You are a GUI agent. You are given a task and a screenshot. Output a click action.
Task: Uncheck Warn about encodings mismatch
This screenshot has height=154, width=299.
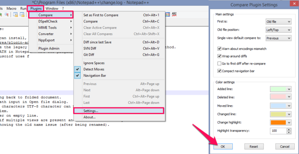point(219,49)
